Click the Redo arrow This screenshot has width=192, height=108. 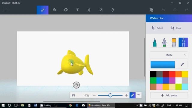tap(187, 10)
